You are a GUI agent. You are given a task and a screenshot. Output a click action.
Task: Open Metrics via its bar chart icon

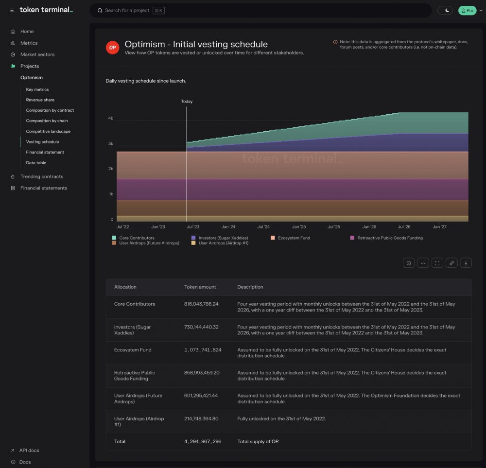(13, 43)
